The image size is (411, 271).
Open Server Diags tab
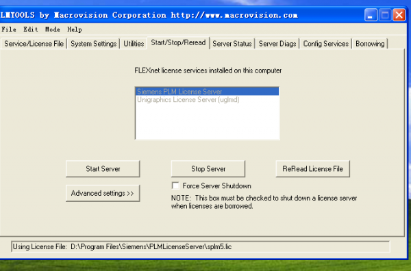[x=277, y=44]
